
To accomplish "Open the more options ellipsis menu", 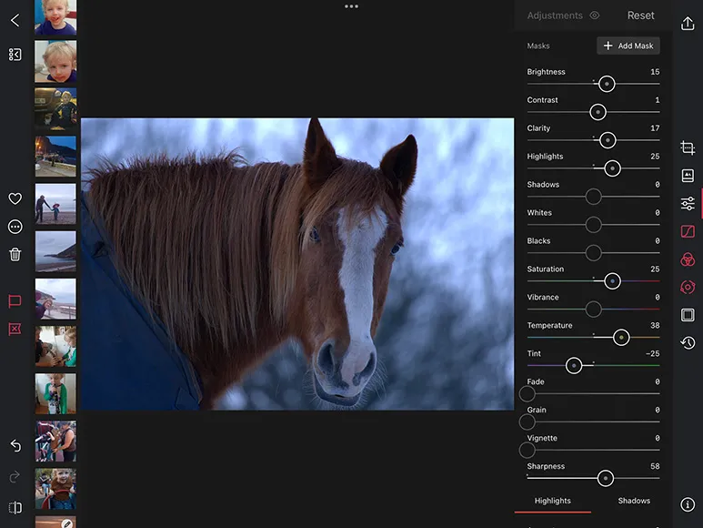I will 15,227.
